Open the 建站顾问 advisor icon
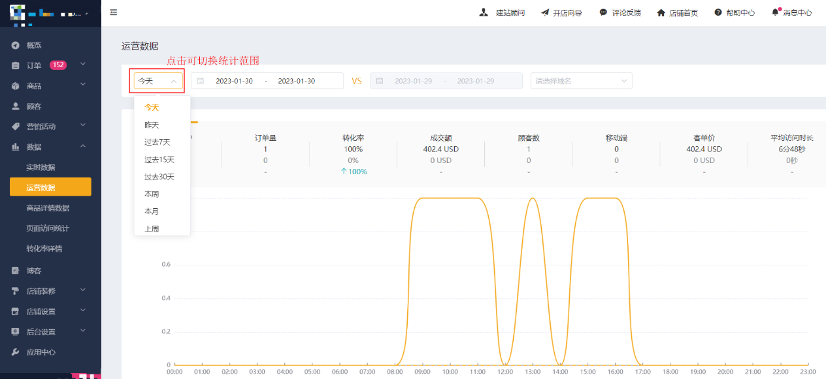Viewport: 826px width, 379px height. point(484,12)
